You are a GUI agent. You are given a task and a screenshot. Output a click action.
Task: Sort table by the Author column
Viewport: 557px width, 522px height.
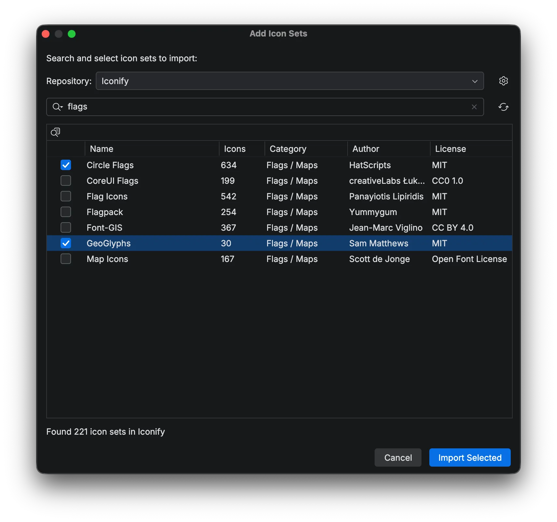tap(365, 149)
